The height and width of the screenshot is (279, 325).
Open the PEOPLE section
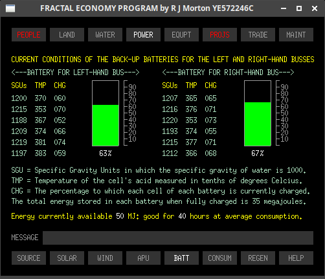tap(28, 34)
